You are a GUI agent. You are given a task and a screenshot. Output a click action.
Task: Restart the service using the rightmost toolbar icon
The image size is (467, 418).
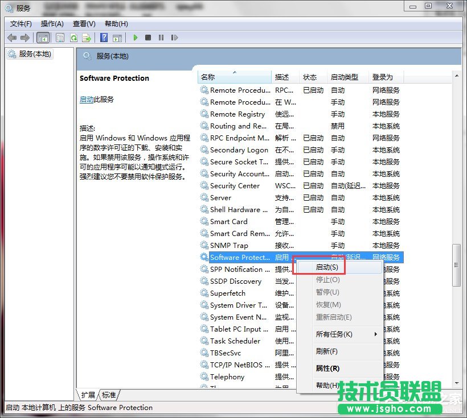pyautogui.click(x=175, y=38)
